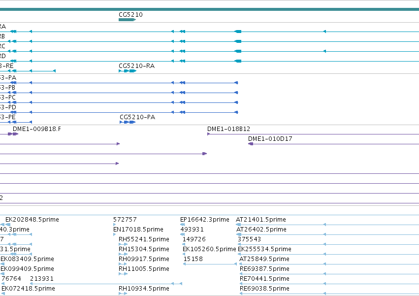
Task: Click the 375543 feature label
Action: point(249,239)
